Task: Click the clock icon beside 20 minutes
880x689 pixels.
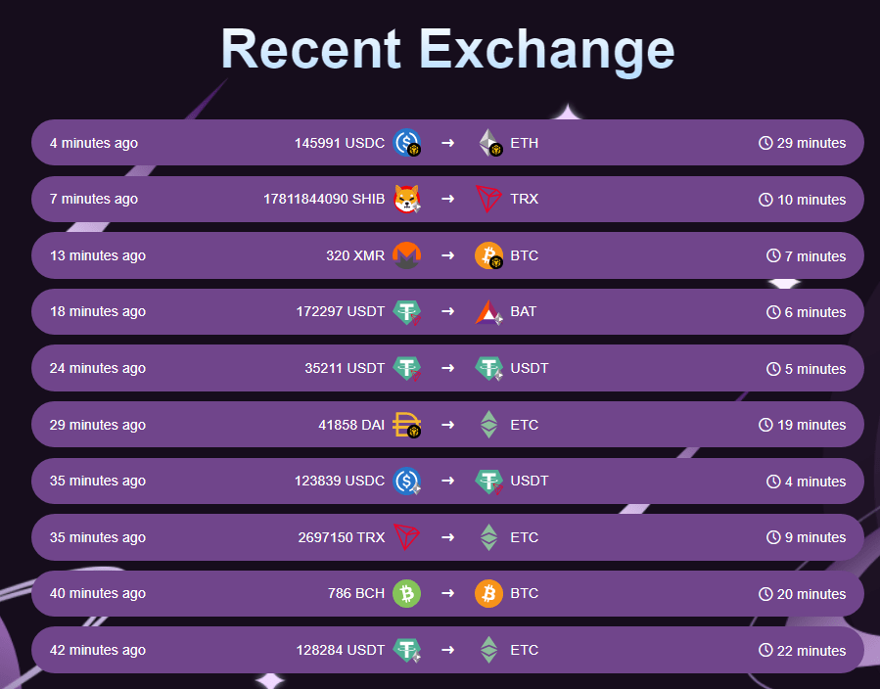Action: (x=765, y=594)
